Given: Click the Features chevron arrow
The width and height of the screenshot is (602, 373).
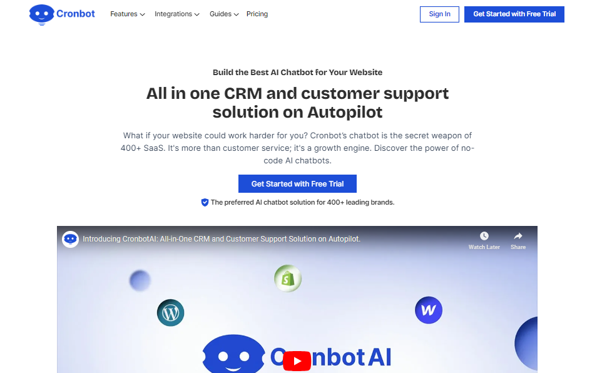Looking at the screenshot, I should (143, 14).
